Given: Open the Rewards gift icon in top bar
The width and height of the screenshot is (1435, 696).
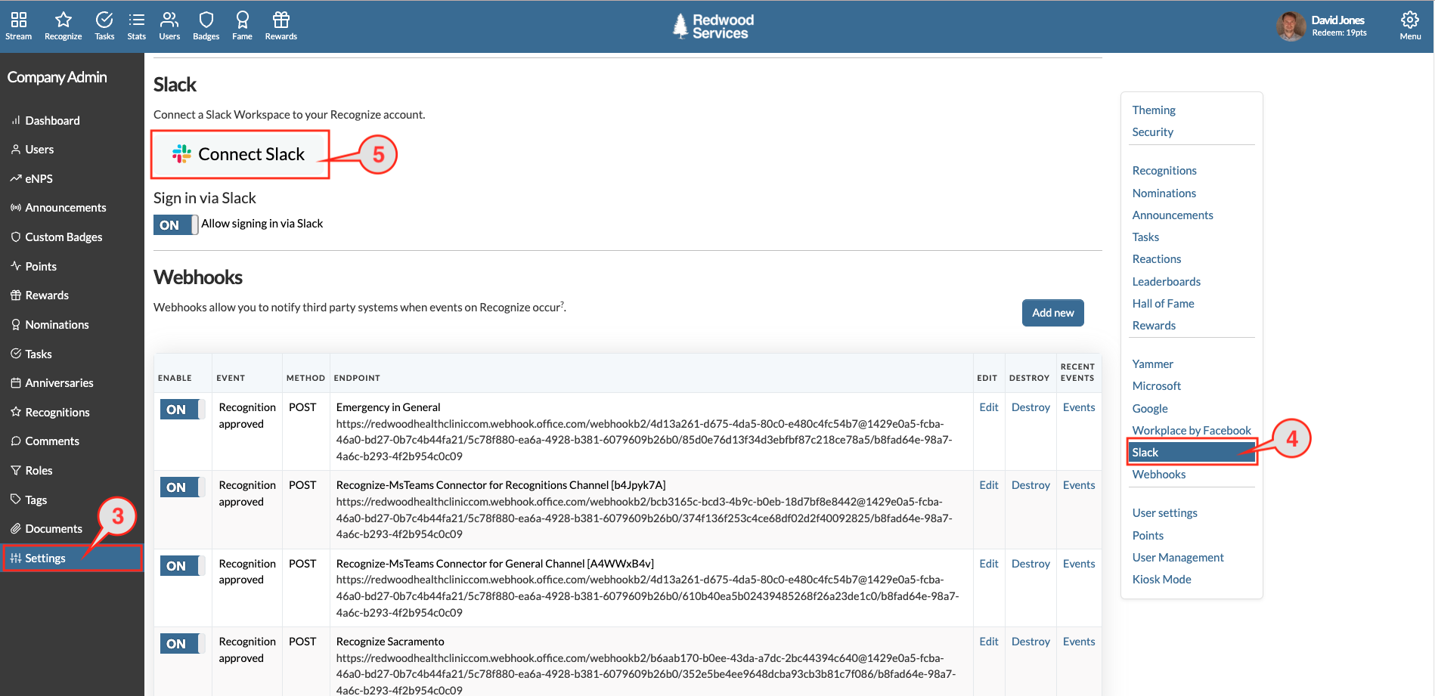Looking at the screenshot, I should coord(280,26).
